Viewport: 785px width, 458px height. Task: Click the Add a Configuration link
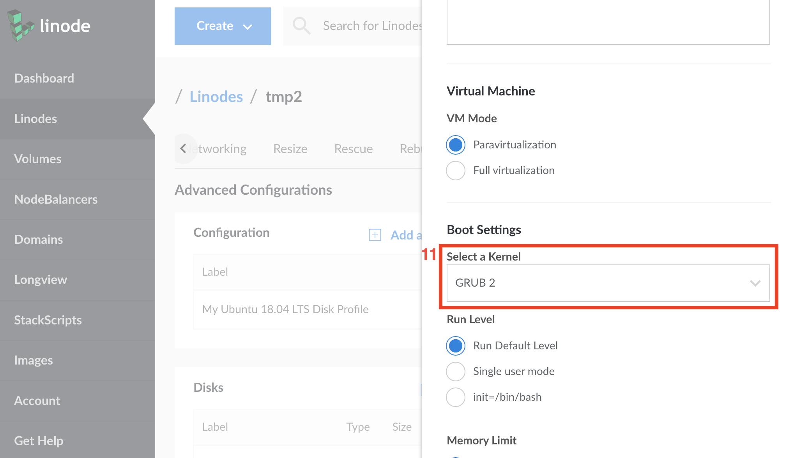pyautogui.click(x=406, y=235)
